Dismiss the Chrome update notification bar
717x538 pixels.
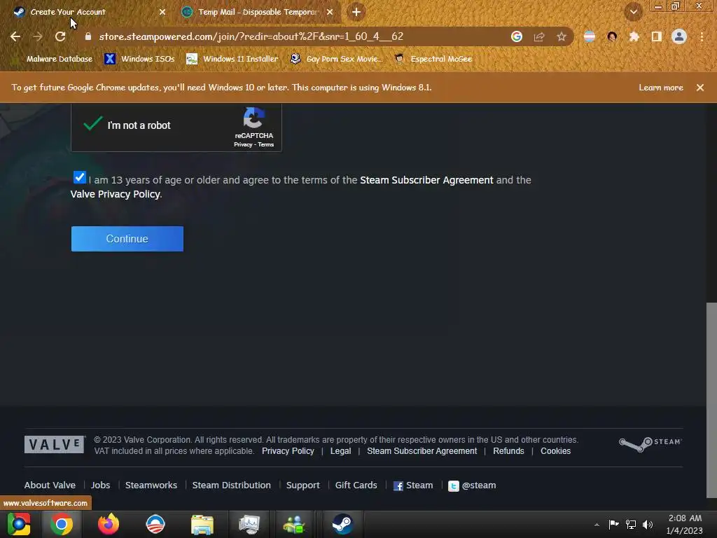pyautogui.click(x=700, y=88)
